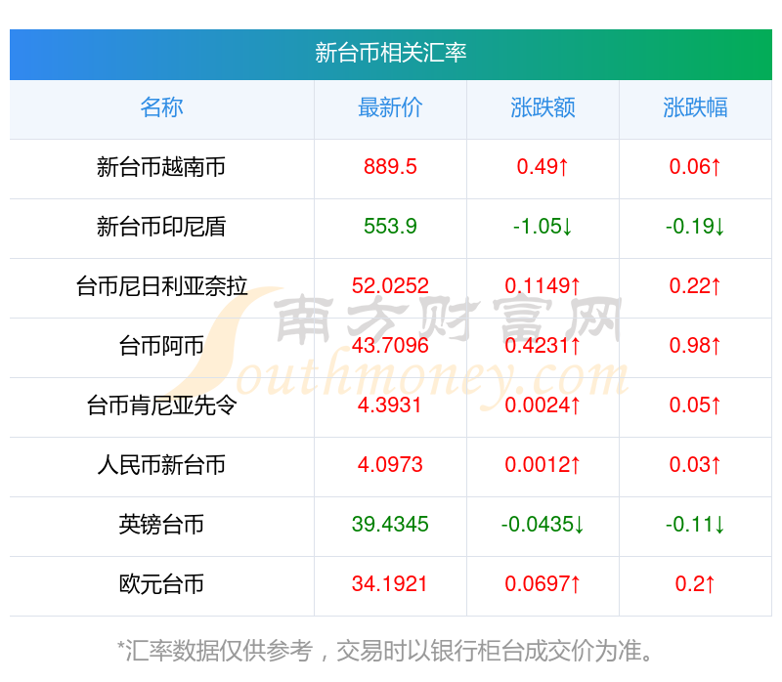Click the change percent 0.03↑
This screenshot has width=782, height=682.
click(x=695, y=465)
